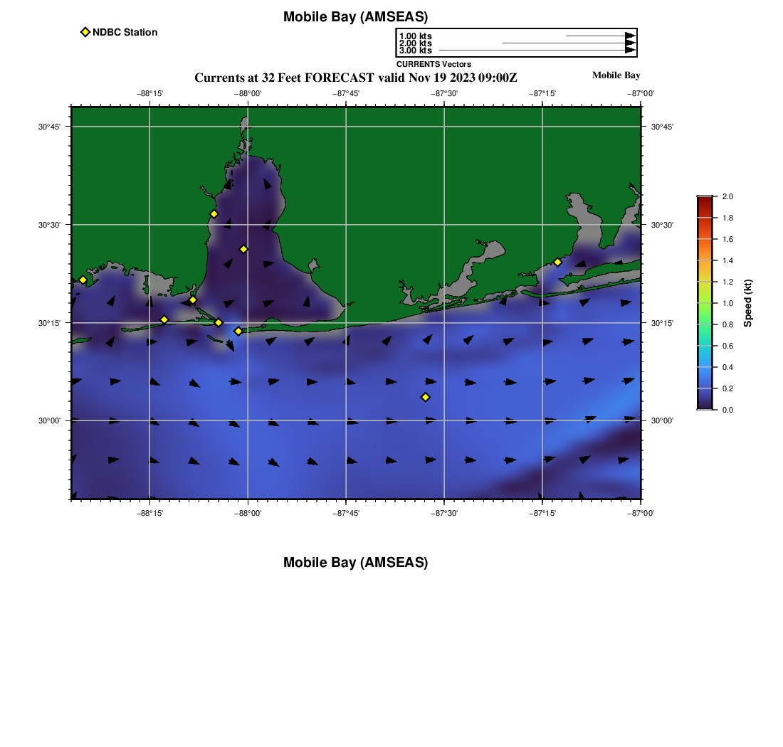This screenshot has width=783, height=747.
Task: Click the station diamond at Mobile Bay's mouth
Action: point(238,331)
